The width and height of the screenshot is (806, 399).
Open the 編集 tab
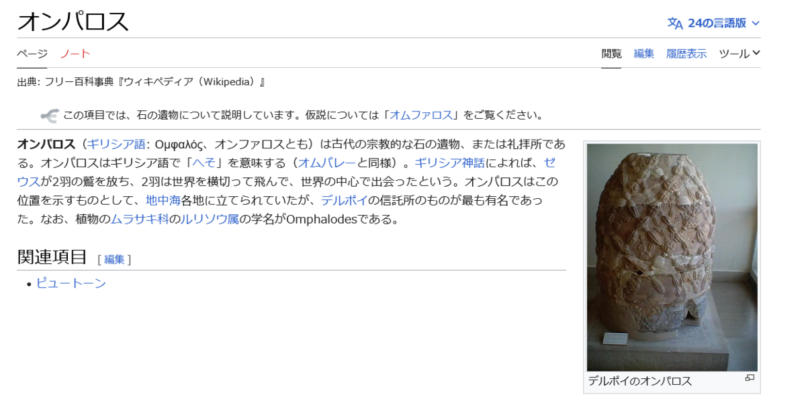644,54
